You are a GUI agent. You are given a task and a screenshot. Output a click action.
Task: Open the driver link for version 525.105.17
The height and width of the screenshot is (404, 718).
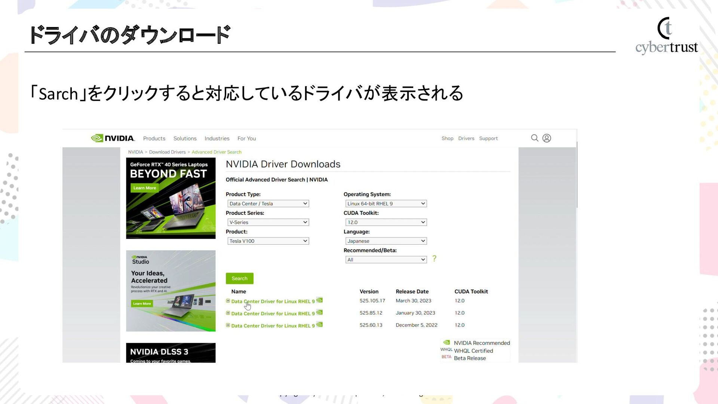(x=273, y=301)
